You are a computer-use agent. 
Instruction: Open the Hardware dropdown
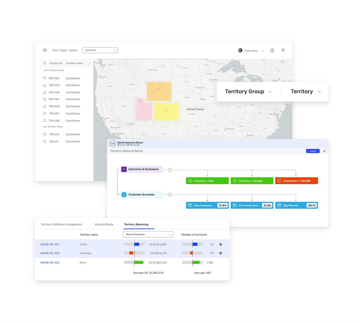tap(100, 50)
